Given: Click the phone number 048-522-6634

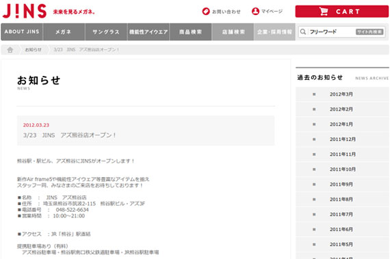Looking at the screenshot, I should tap(72, 210).
